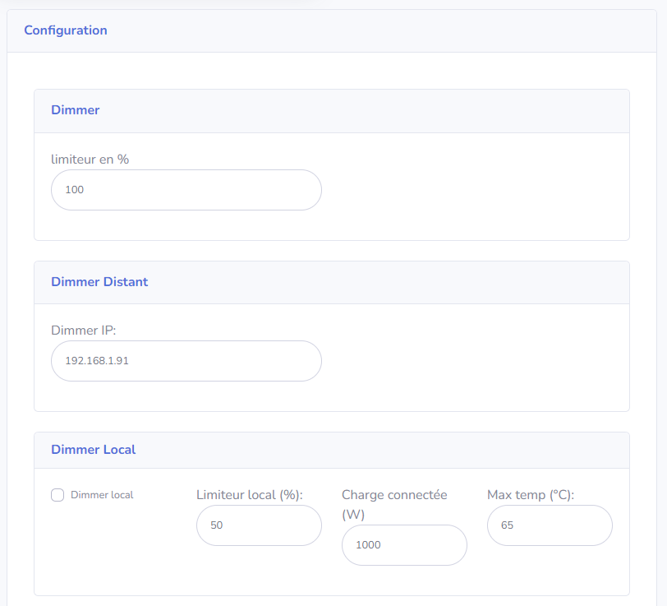Click the Dimmer Local section heading

click(94, 450)
